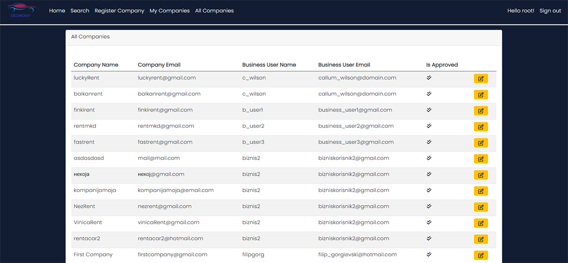Open the Search page
Viewport: 568px width, 263px height.
[x=80, y=10]
